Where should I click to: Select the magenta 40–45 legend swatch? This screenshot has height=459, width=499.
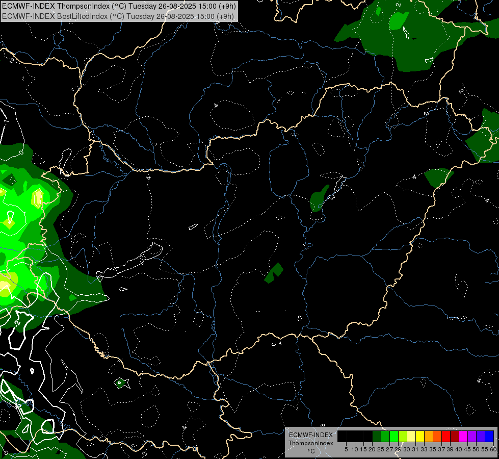tap(464, 436)
